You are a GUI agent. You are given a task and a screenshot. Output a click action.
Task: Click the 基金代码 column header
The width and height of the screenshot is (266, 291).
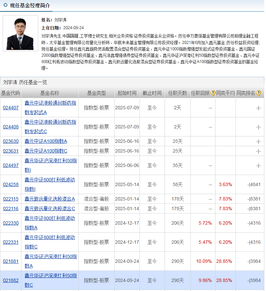point(11,93)
